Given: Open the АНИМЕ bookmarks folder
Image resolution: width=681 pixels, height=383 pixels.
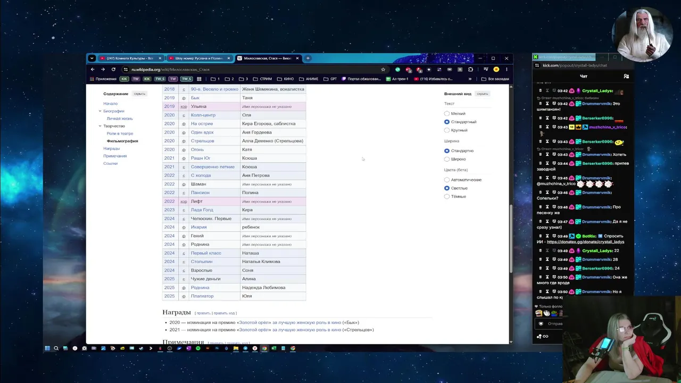Looking at the screenshot, I should [309, 79].
